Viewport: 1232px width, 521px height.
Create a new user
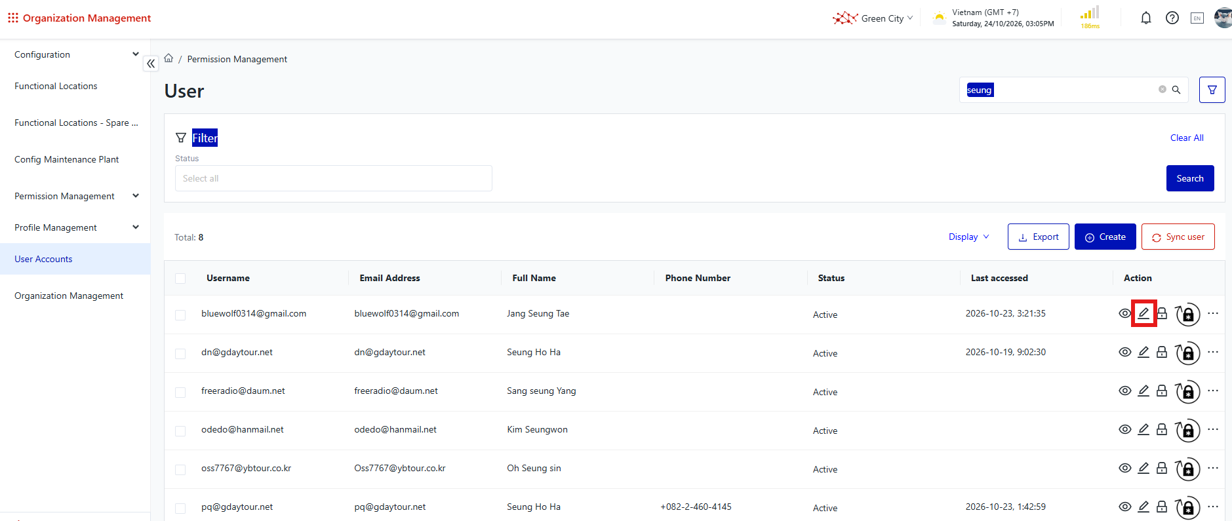(1105, 237)
